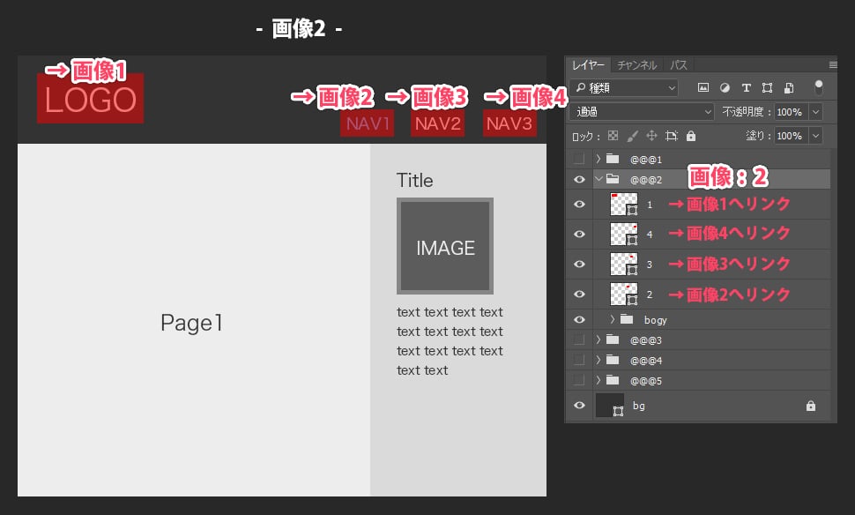Click the lock position move icon
855x515 pixels.
click(651, 137)
